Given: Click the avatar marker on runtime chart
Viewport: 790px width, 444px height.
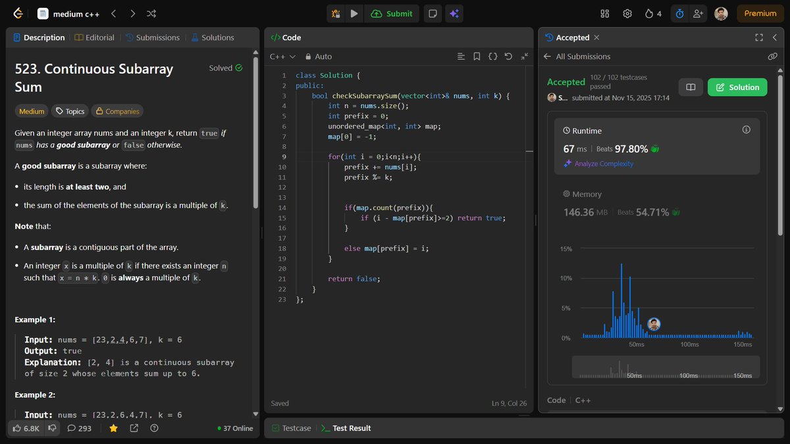Looking at the screenshot, I should [x=654, y=324].
